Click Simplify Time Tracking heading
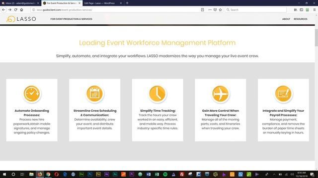The height and width of the screenshot is (178, 318). click(x=158, y=111)
